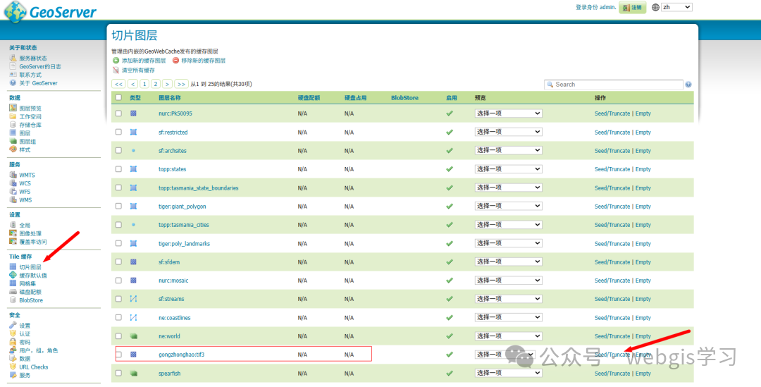
Task: Go to page 2 of results
Action: (155, 84)
